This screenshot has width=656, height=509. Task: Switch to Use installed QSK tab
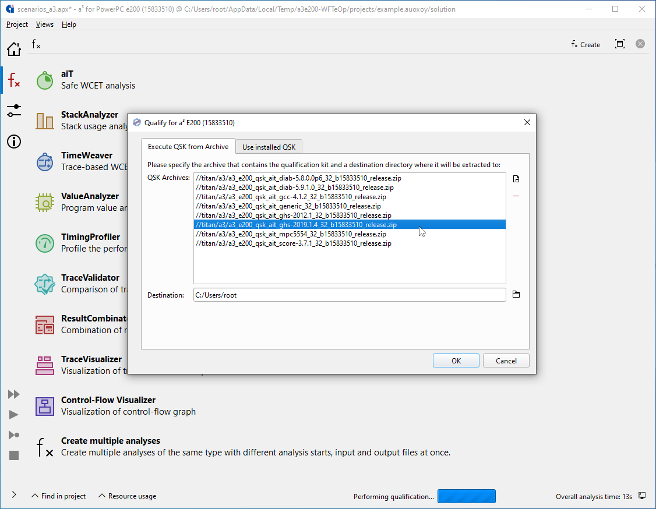click(x=269, y=147)
